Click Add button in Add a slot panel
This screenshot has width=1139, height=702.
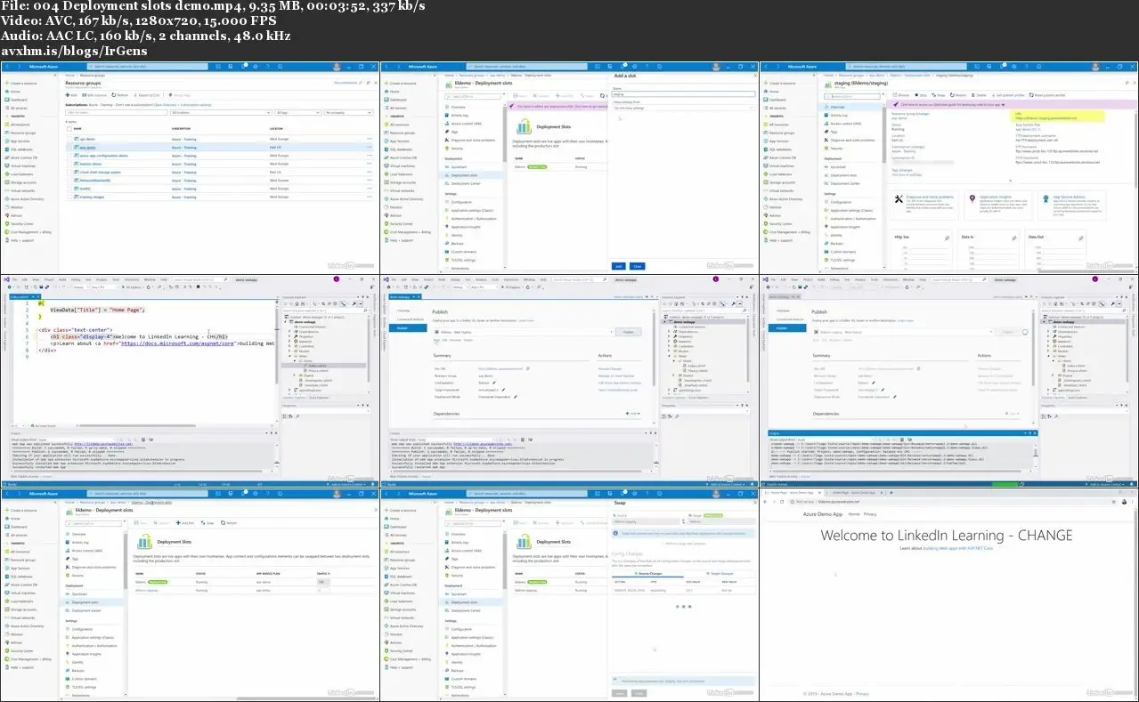click(x=618, y=266)
